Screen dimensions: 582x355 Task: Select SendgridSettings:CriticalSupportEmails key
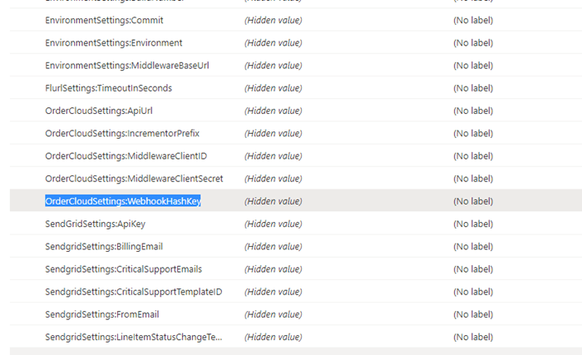tap(124, 269)
